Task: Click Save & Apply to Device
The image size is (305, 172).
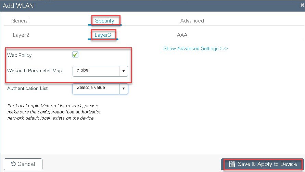Action: tap(263, 164)
